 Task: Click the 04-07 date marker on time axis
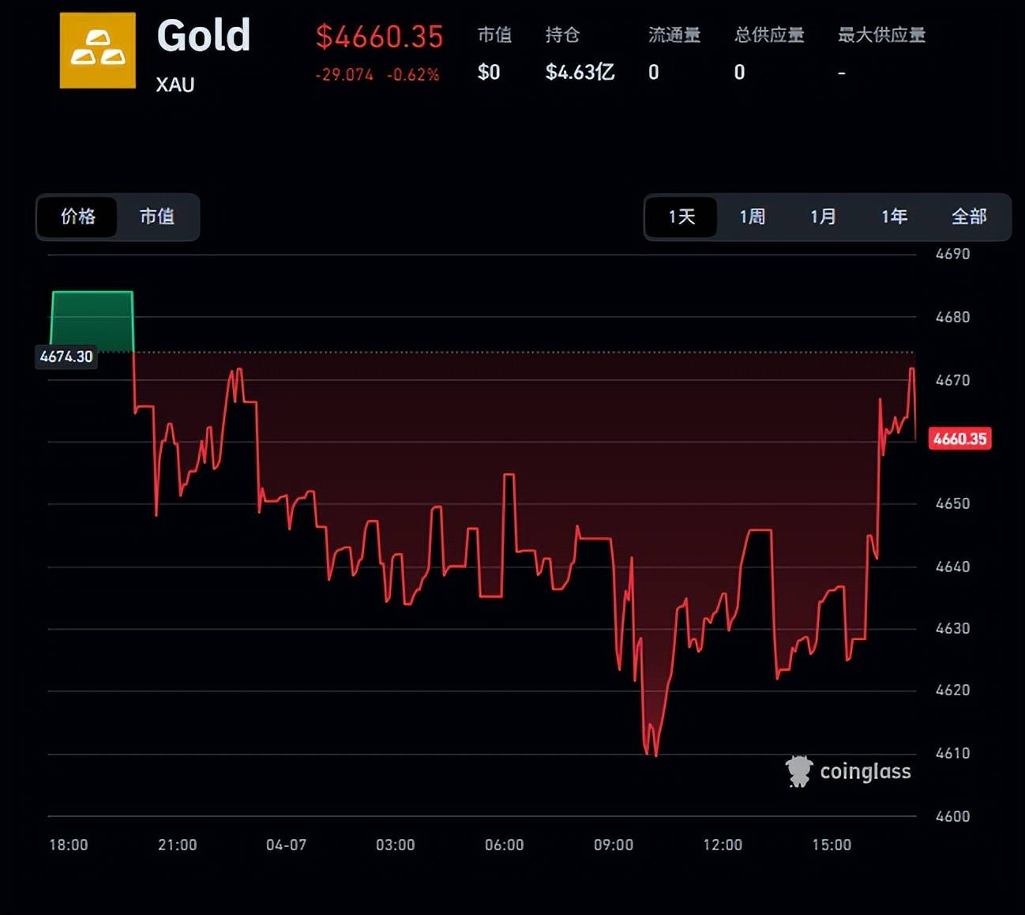[x=286, y=845]
